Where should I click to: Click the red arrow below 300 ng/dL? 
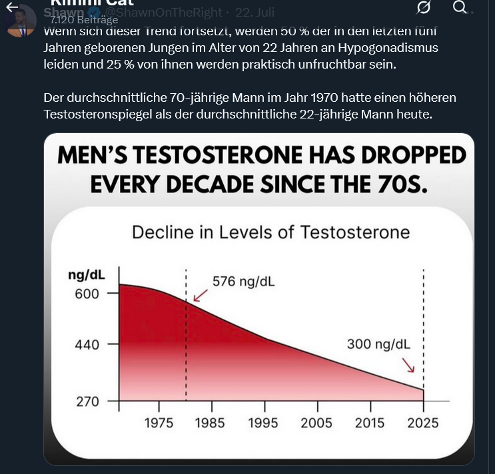coord(408,365)
